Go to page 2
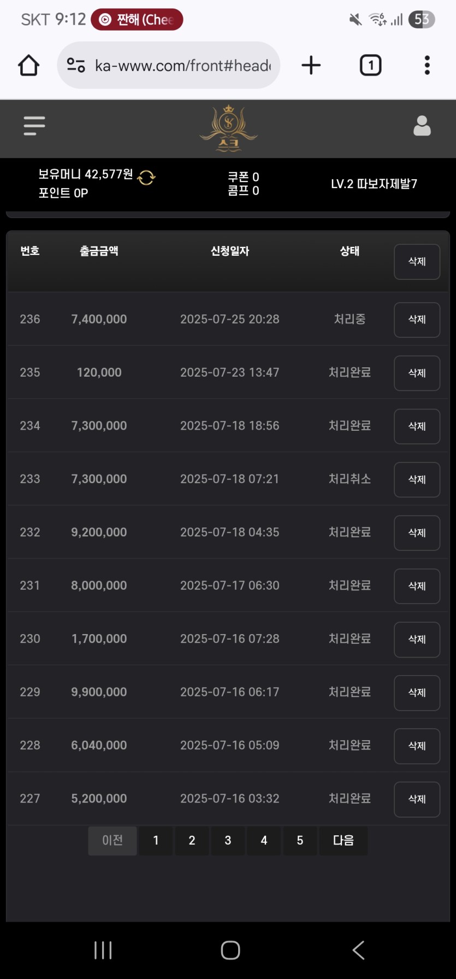The width and height of the screenshot is (456, 979). coord(192,840)
